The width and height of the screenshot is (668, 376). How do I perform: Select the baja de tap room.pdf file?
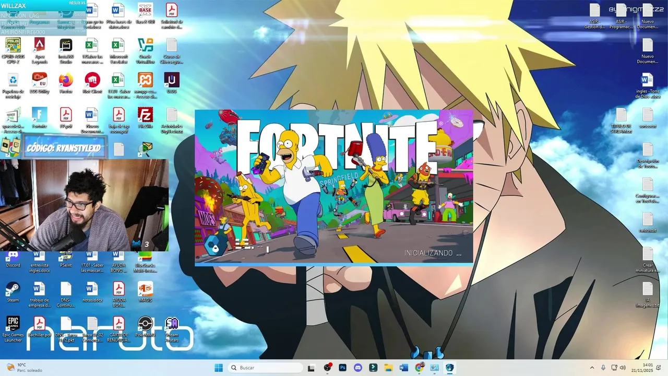tap(119, 120)
